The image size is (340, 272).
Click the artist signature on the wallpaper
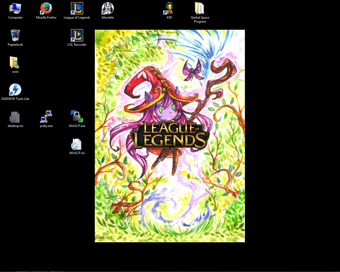[x=105, y=237]
